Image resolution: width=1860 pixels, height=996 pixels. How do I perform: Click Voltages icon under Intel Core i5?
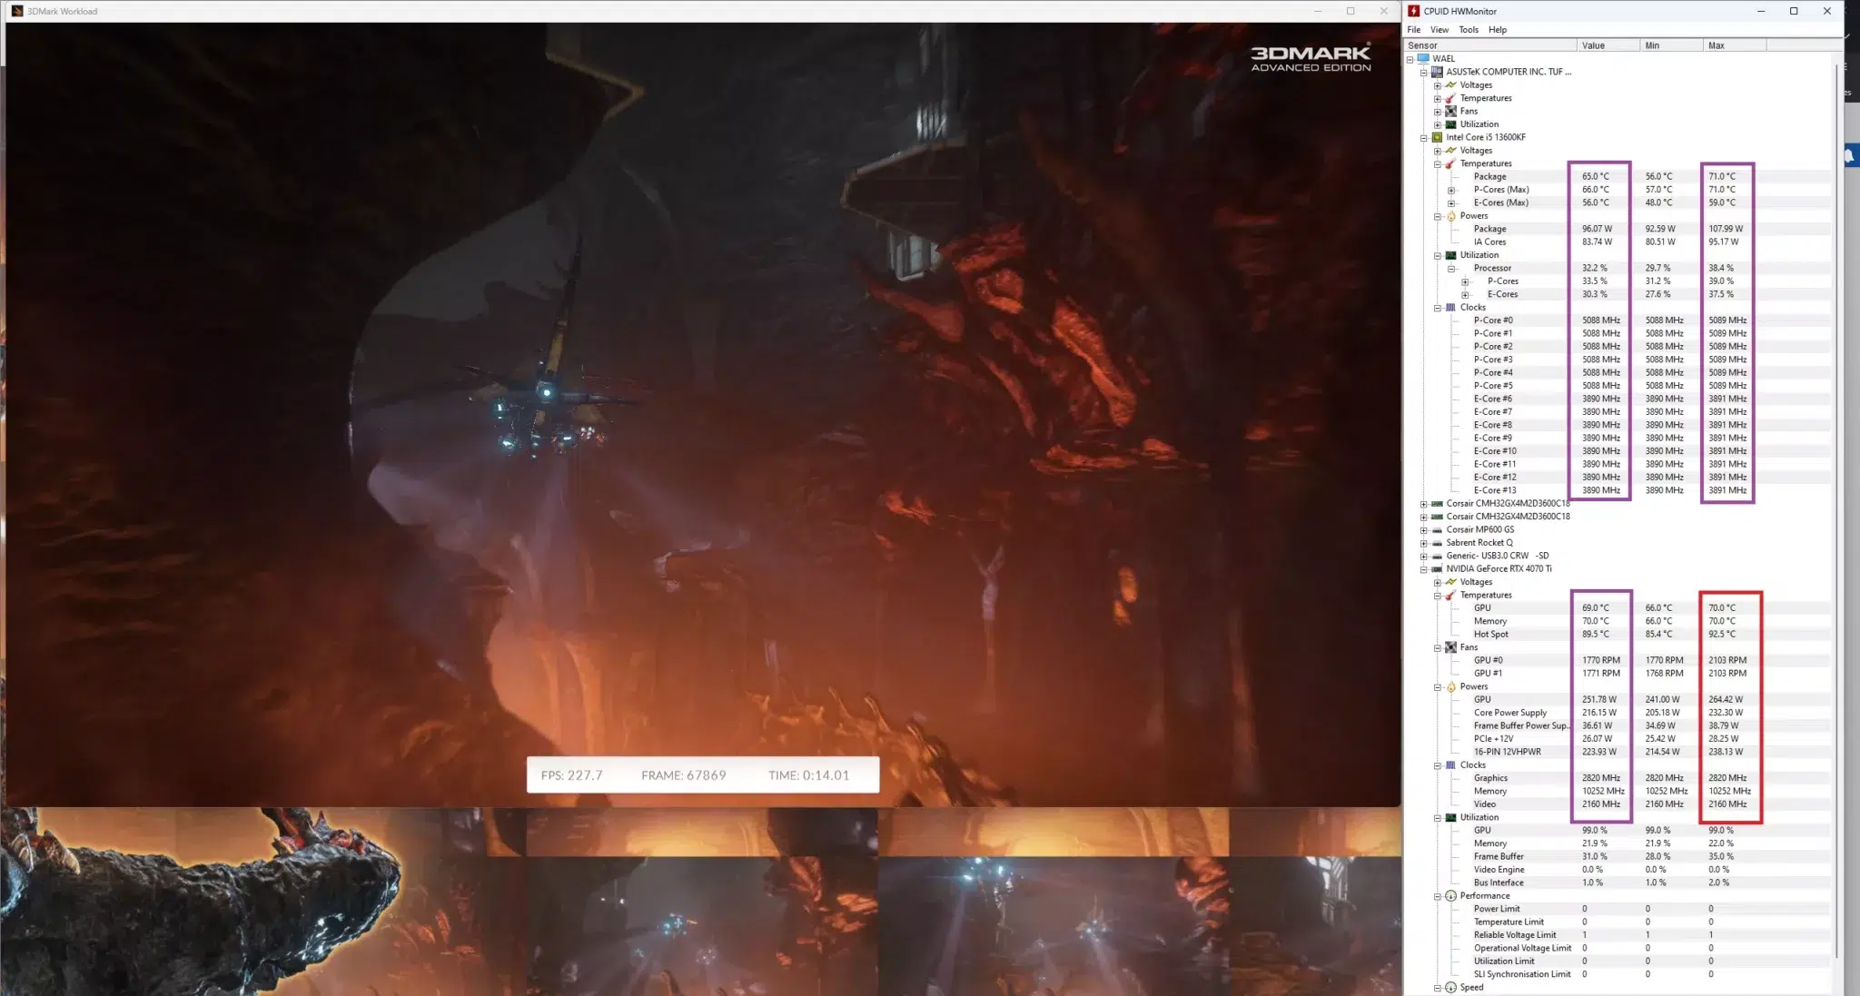[1450, 151]
